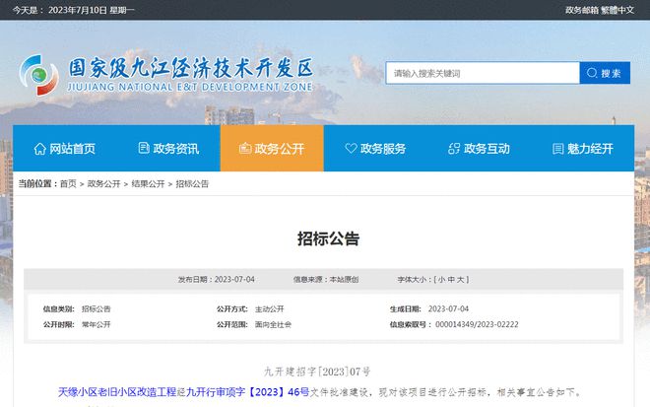The image size is (650, 407).
Task: Select the 政务公开 navigation tab
Action: tap(272, 148)
